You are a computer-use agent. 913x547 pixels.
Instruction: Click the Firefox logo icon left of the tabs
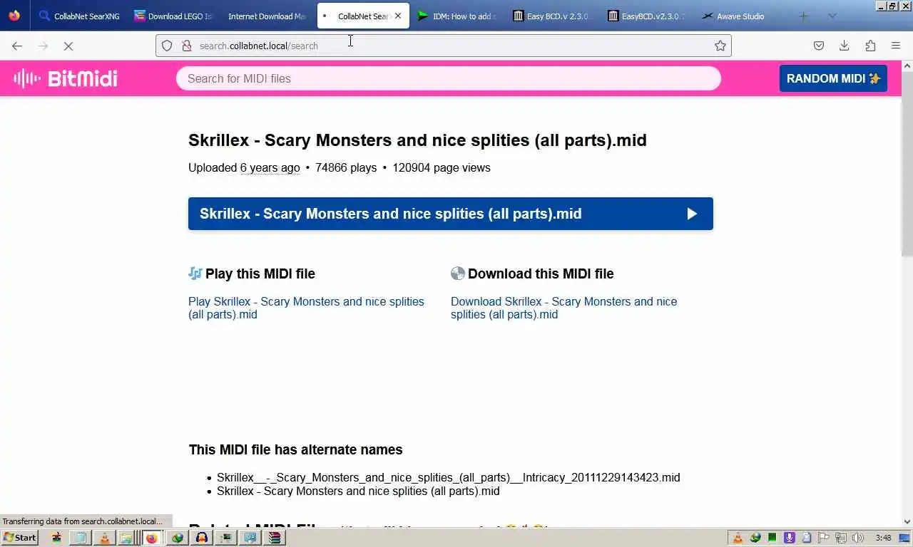[x=14, y=16]
